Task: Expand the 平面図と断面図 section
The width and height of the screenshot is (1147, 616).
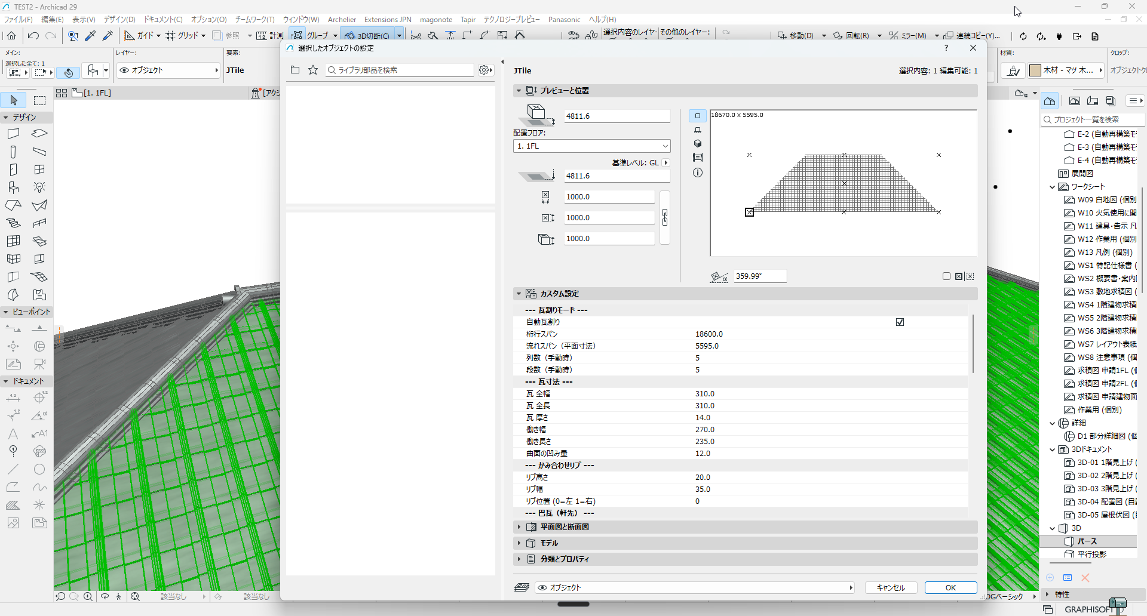Action: 519,527
